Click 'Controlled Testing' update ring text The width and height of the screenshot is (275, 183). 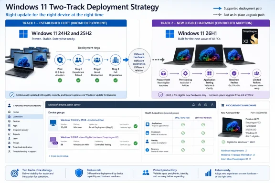coord(103,145)
